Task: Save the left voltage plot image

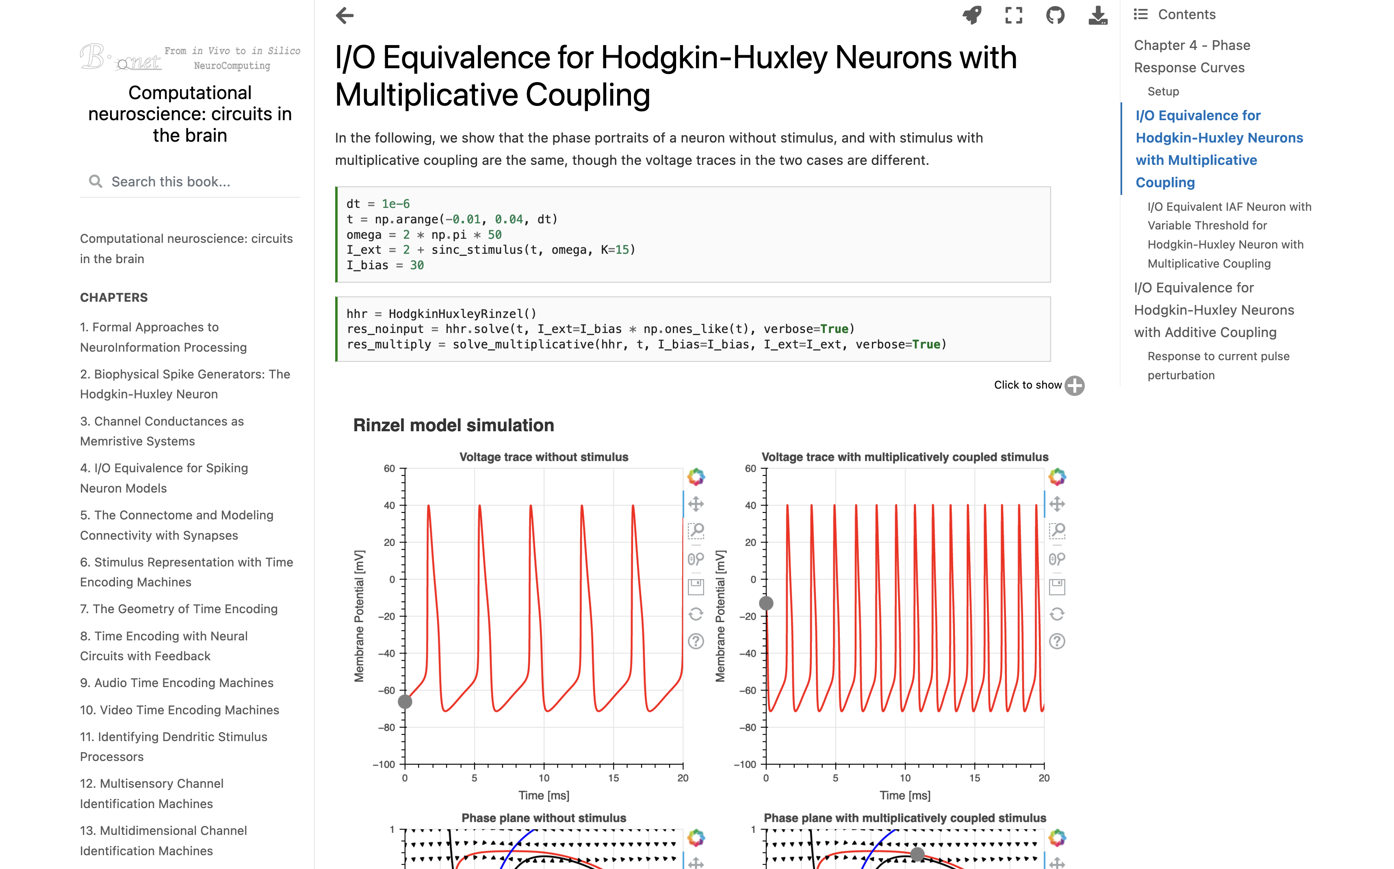Action: (696, 587)
